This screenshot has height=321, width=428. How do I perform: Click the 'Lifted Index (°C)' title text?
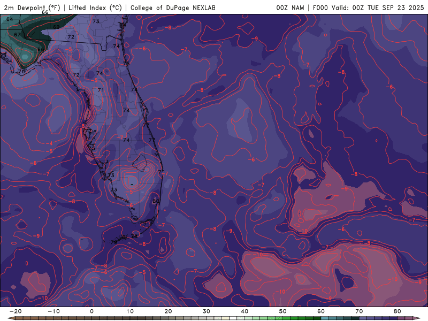click(95, 7)
